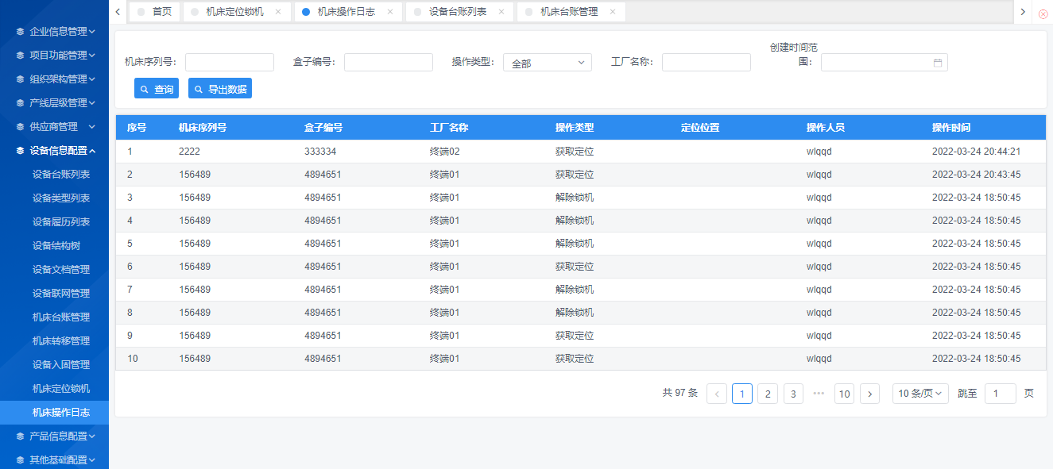Go to page 2 of results
The image size is (1053, 469).
click(x=768, y=394)
